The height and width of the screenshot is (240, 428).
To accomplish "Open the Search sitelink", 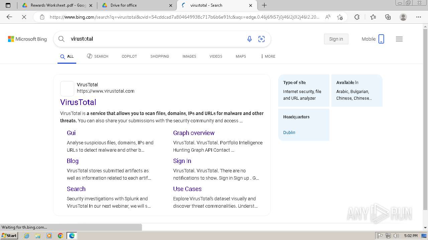I will tap(76, 189).
